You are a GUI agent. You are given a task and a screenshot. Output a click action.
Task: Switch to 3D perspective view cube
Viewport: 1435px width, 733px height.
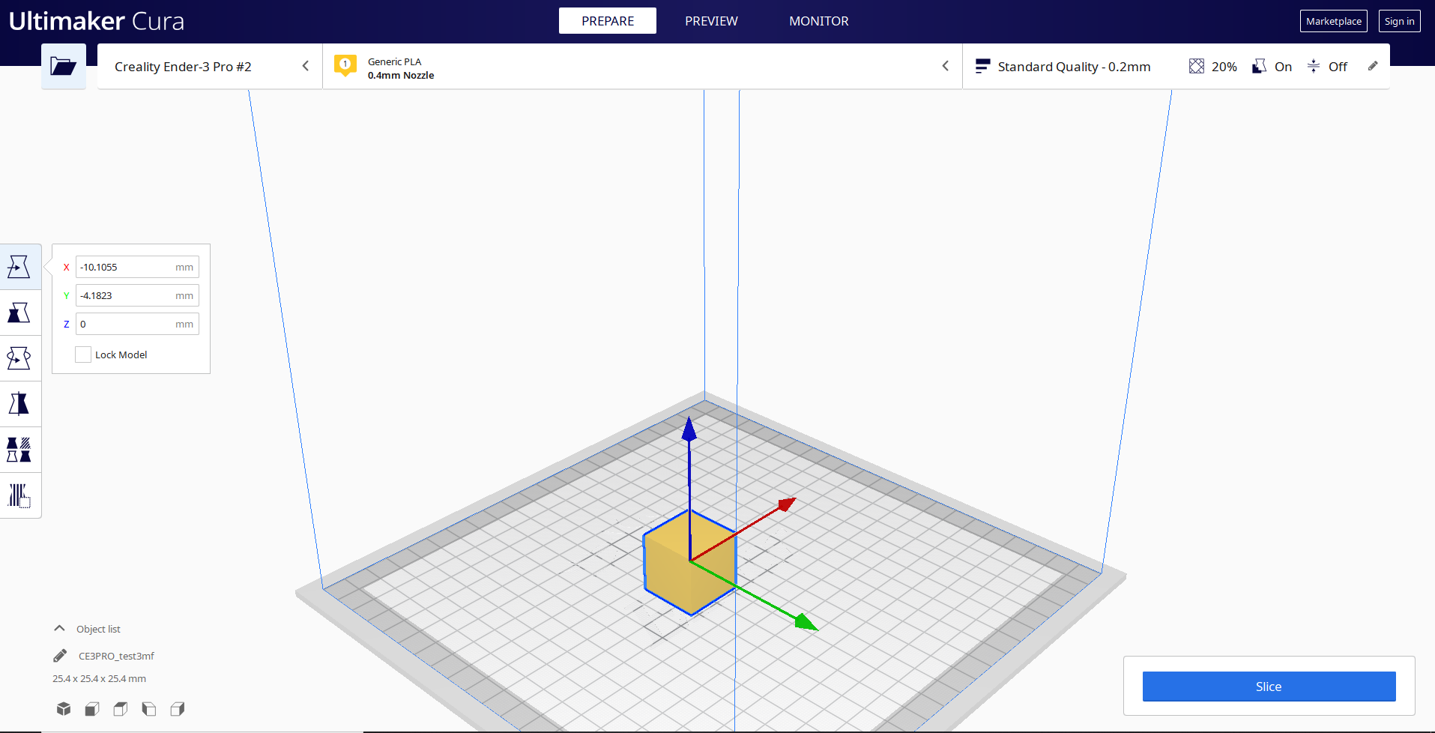[64, 709]
